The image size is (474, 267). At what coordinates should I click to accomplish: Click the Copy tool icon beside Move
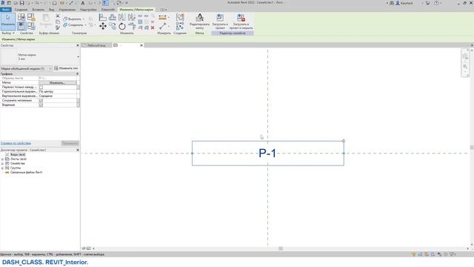coord(113,27)
